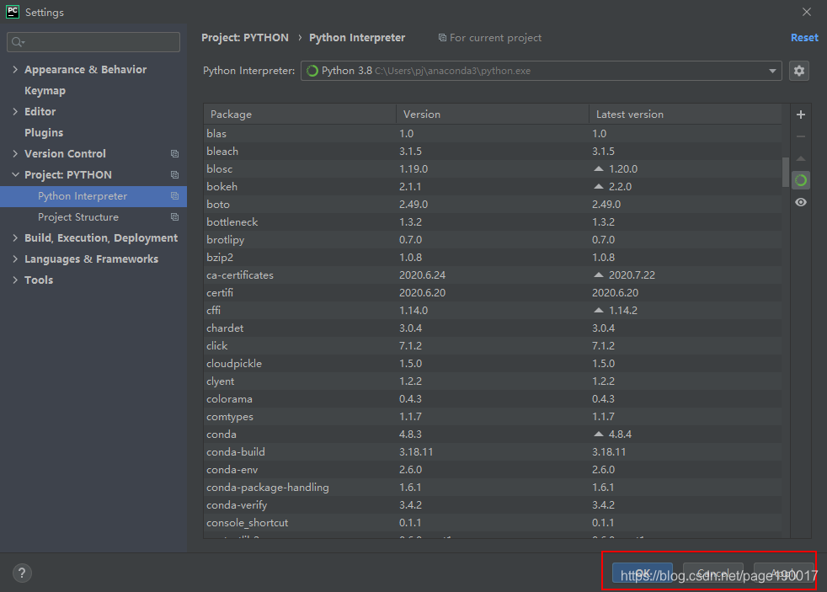Expand Build, Execution, Deployment section
827x592 pixels.
(15, 238)
